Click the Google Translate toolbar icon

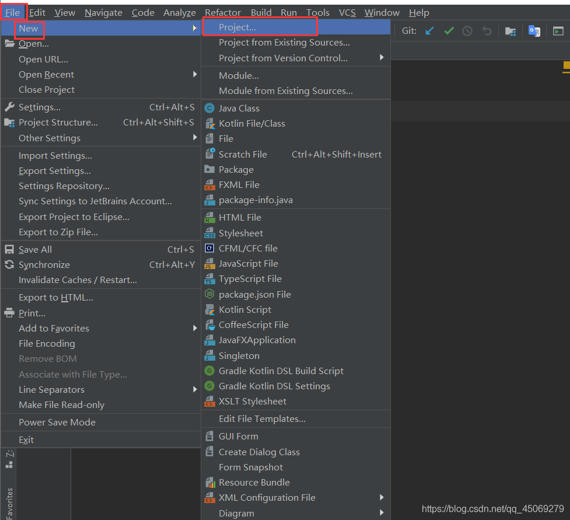pos(534,31)
